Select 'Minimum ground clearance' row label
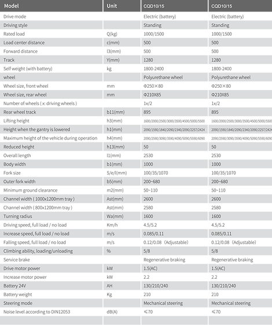 pyautogui.click(x=30, y=190)
